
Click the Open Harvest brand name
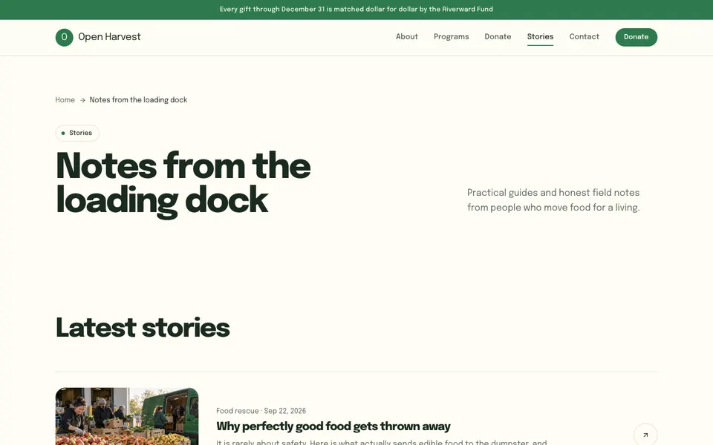coord(109,37)
